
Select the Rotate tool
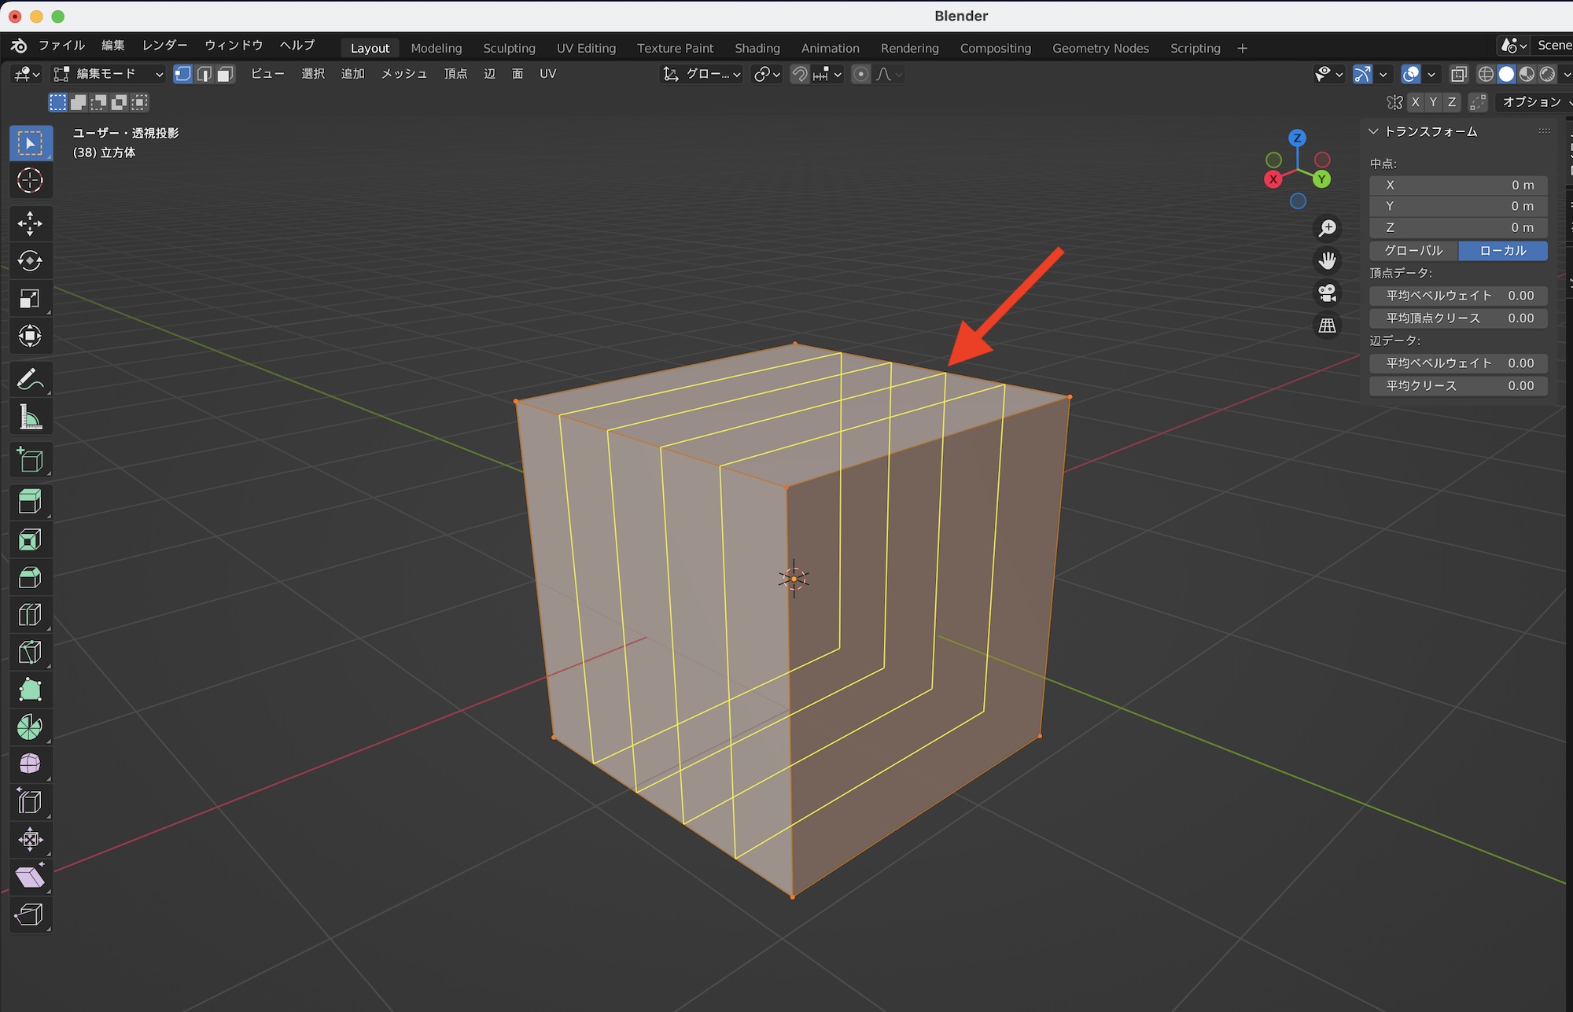(30, 261)
